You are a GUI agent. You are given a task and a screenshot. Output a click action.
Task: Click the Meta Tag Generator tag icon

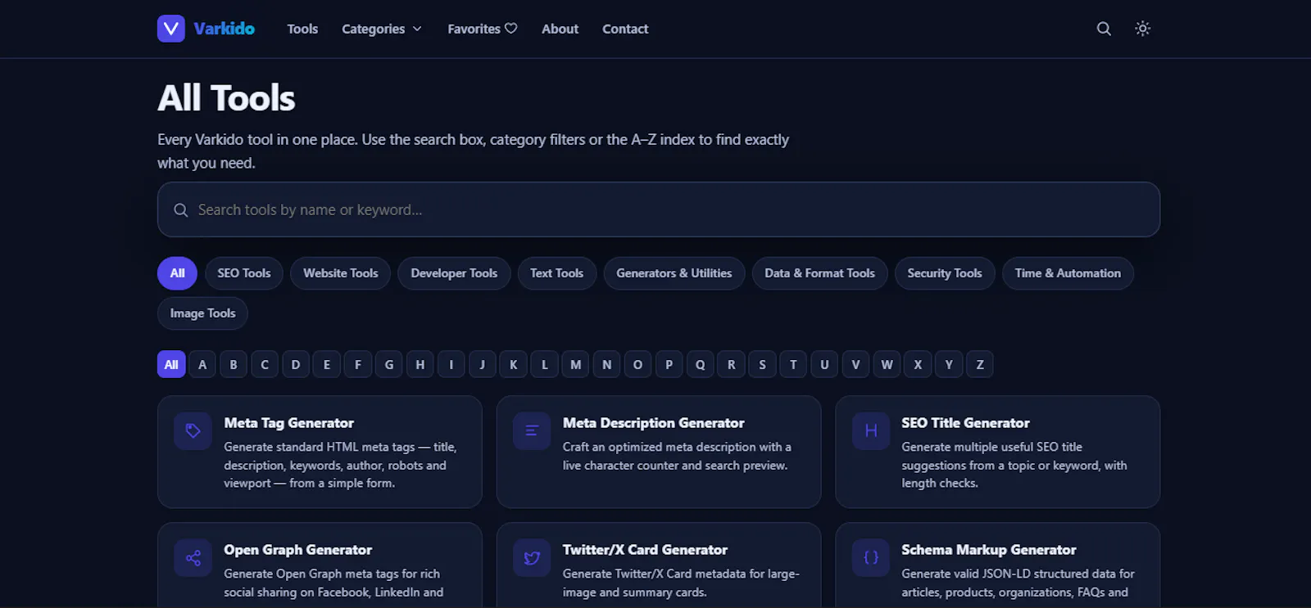click(193, 430)
